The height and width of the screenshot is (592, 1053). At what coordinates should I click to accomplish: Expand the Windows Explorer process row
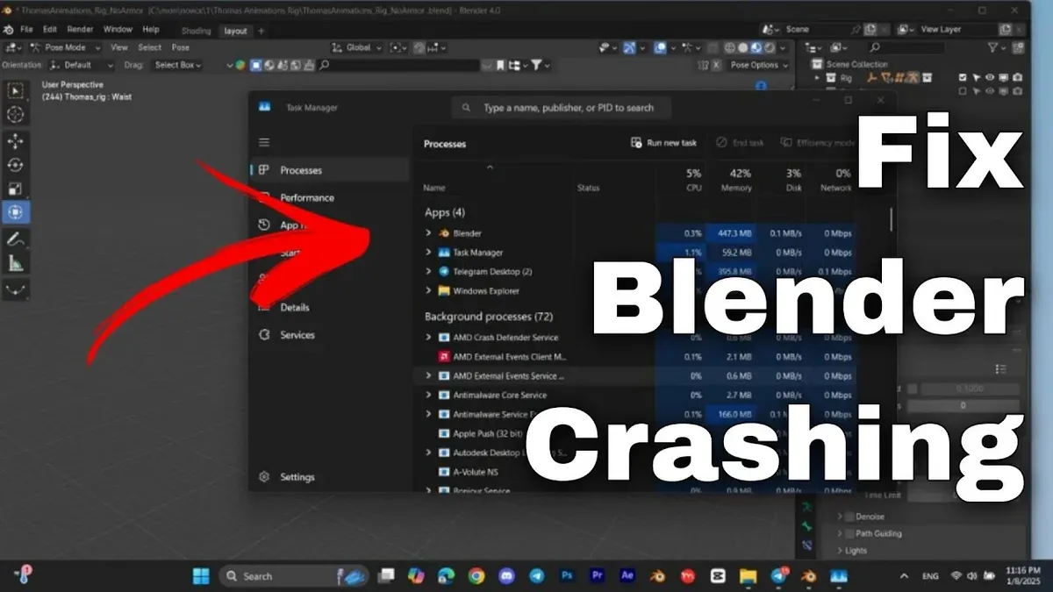[x=428, y=291]
